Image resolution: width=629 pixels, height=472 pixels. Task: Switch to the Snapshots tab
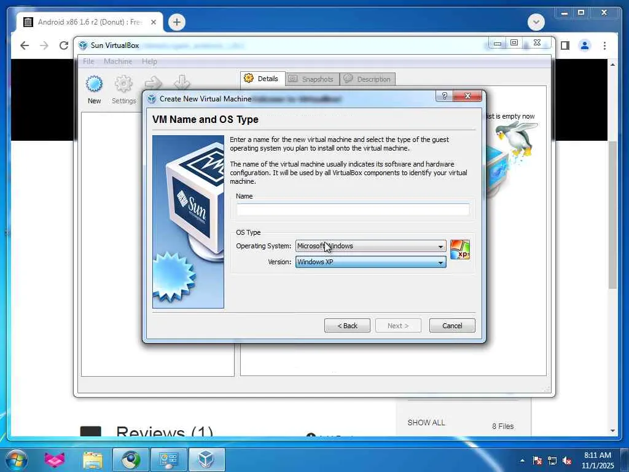[x=312, y=79]
